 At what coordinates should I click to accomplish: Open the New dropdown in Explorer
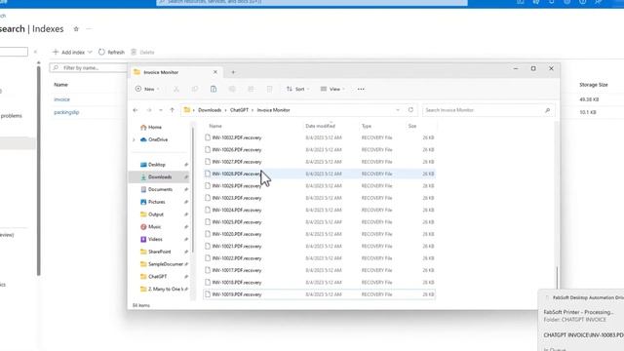coord(147,89)
